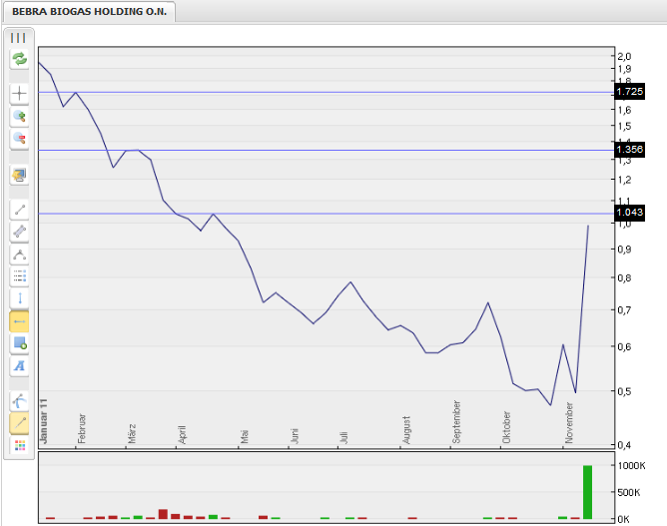
Task: Select the text annotation A tool
Action: click(x=19, y=366)
